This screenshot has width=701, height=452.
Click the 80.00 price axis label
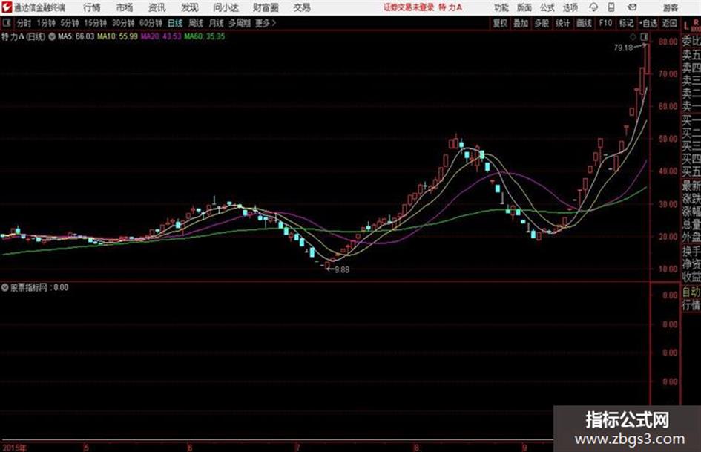pos(668,42)
